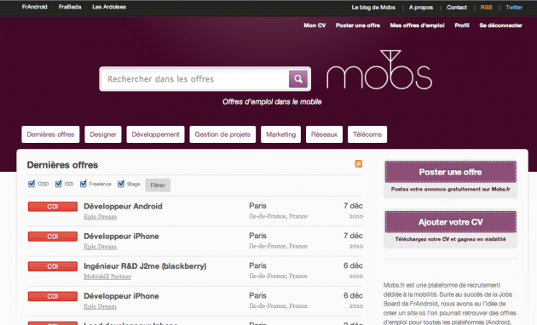Click the Ajouter votre CV button
537x325 pixels.
tap(450, 222)
